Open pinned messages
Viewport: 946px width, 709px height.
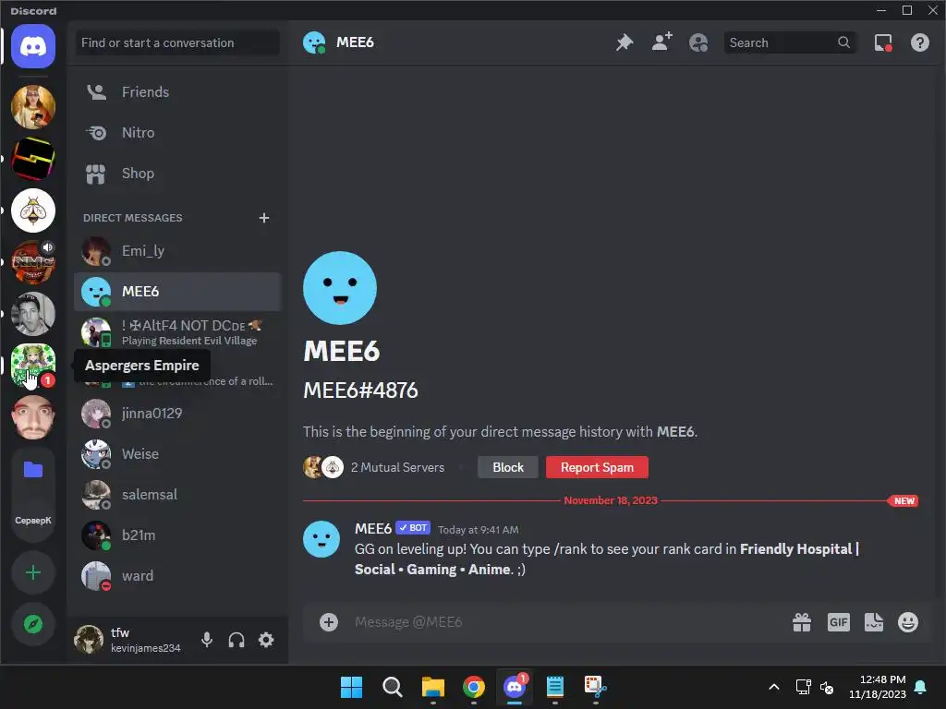pyautogui.click(x=625, y=42)
